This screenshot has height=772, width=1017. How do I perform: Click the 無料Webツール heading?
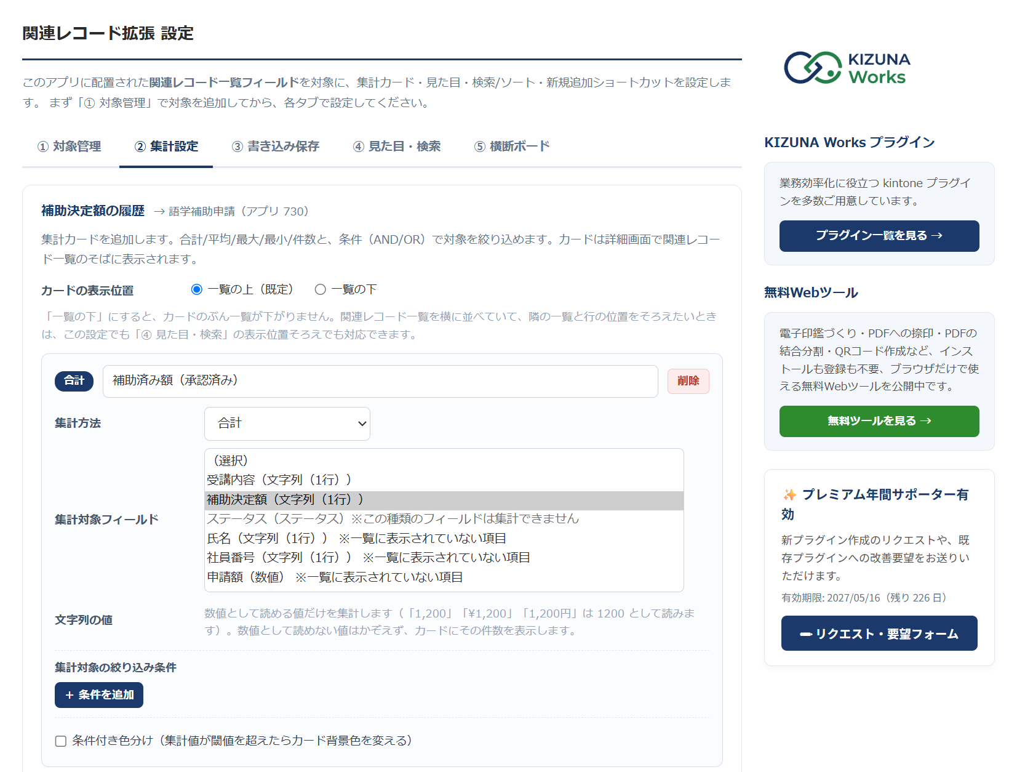pyautogui.click(x=811, y=292)
